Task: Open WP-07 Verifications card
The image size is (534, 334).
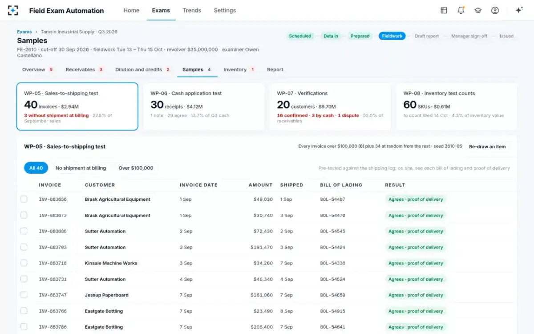Action: 330,106
